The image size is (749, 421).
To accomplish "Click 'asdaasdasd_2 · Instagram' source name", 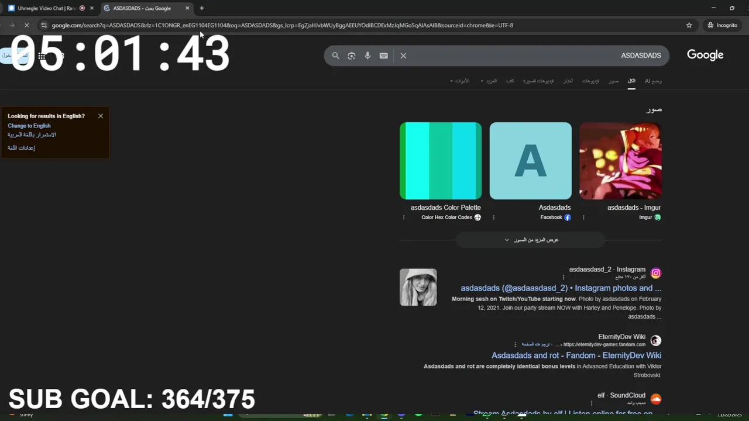I will (607, 270).
